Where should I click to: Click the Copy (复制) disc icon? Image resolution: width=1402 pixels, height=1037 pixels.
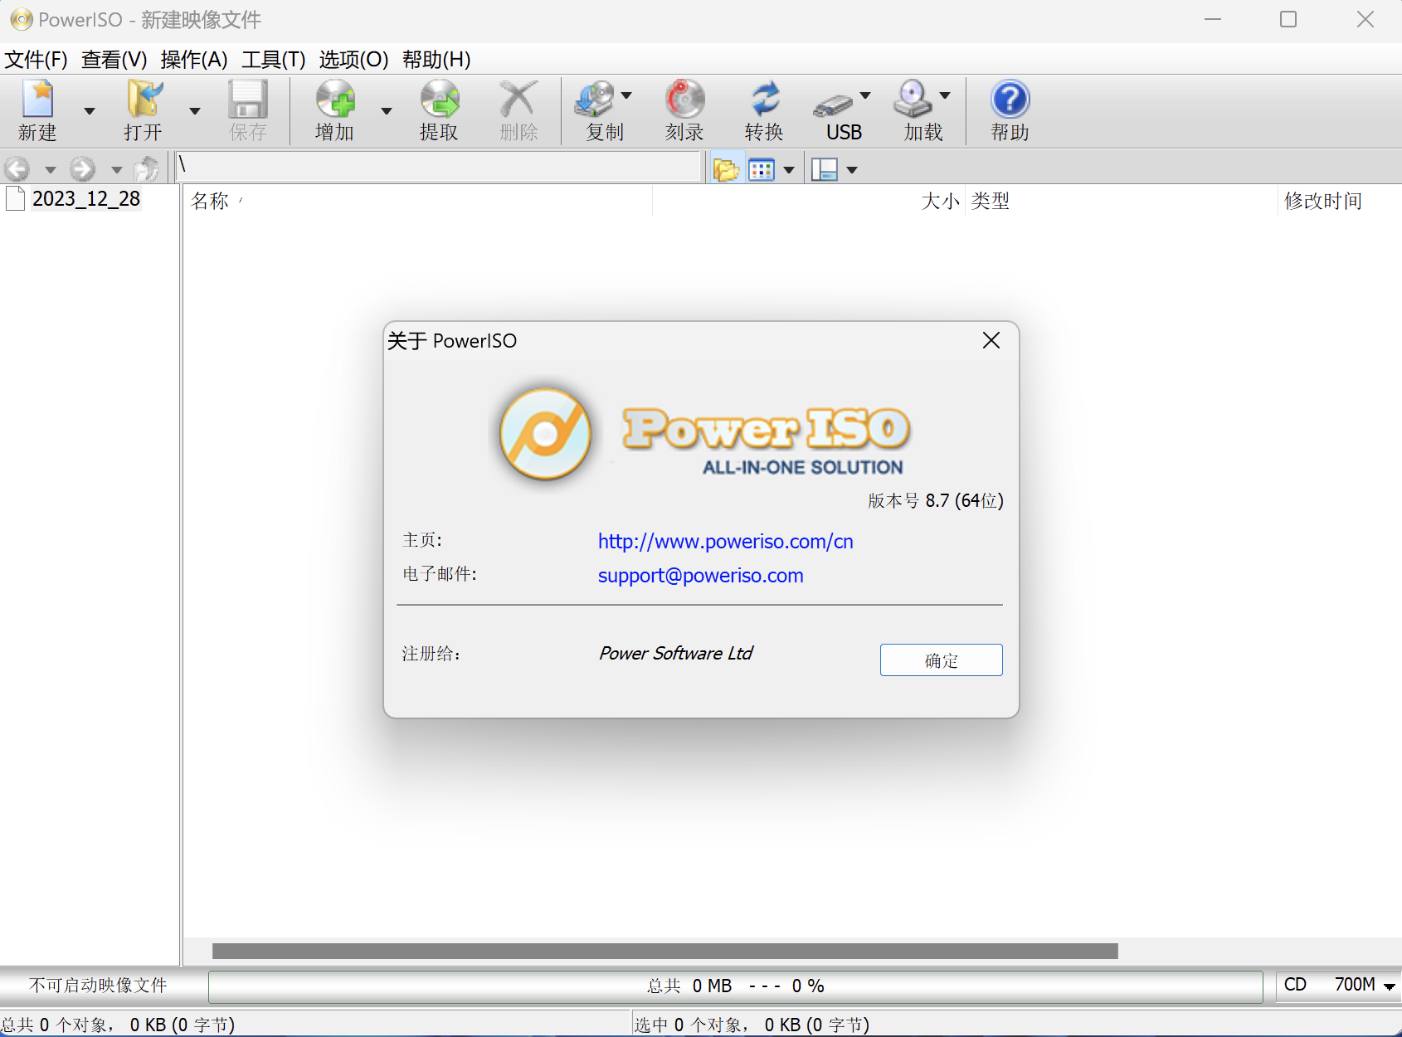(596, 100)
